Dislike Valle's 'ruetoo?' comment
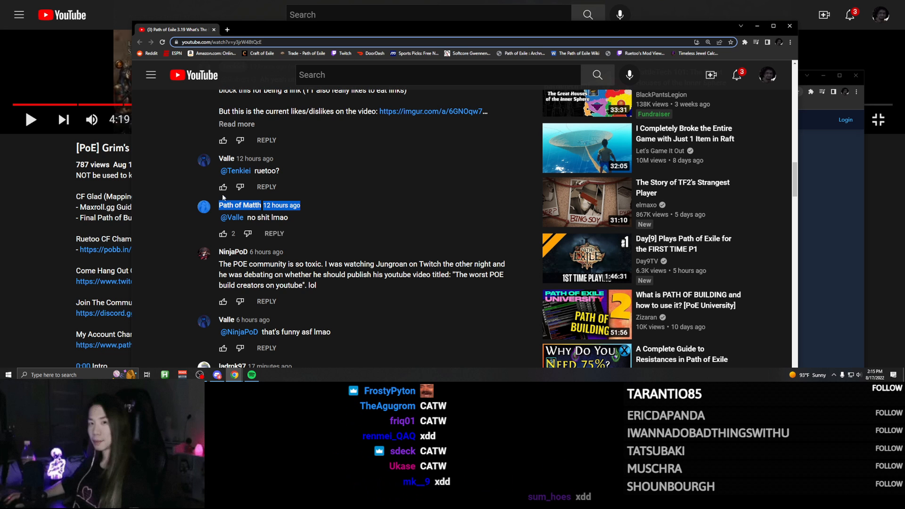The height and width of the screenshot is (509, 905). coord(240,187)
